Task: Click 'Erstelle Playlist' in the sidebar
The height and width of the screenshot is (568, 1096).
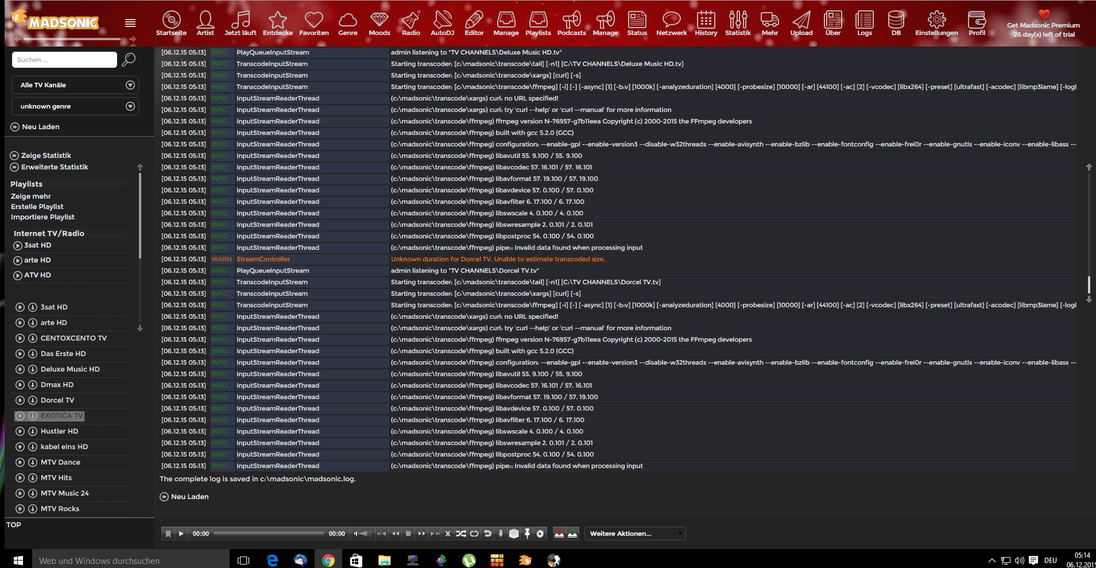Action: pos(37,207)
